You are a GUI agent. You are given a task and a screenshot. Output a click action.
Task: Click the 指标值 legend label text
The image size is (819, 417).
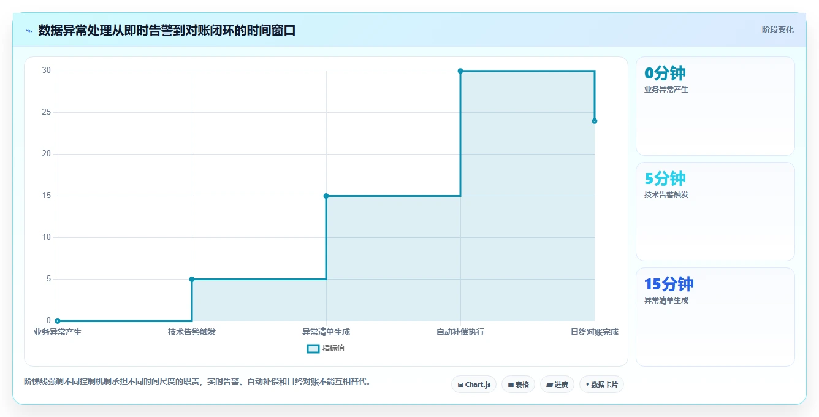click(334, 348)
